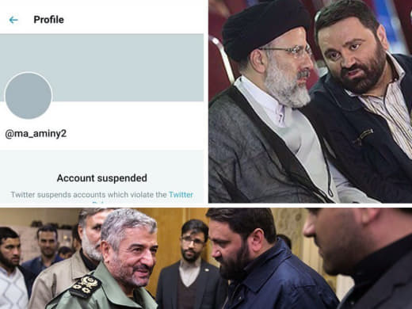Click the Account suspended heading

click(x=102, y=178)
